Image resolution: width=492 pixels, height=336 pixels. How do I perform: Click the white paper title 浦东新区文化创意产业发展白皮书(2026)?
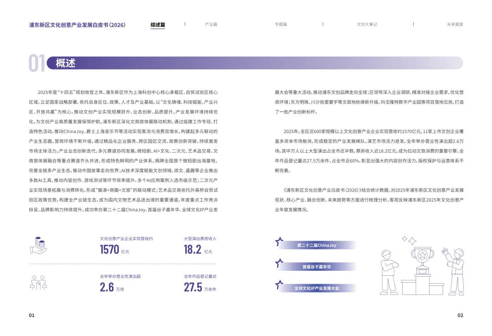tap(77, 25)
